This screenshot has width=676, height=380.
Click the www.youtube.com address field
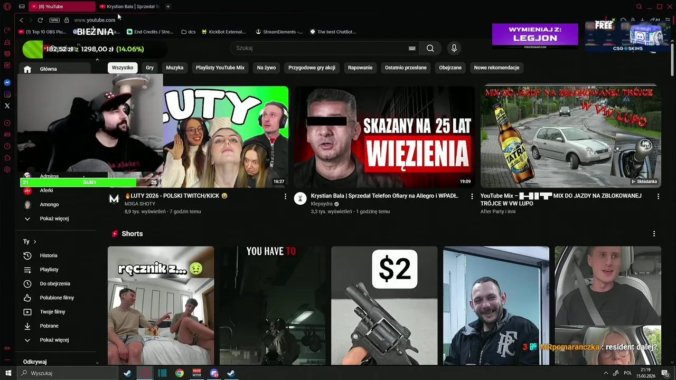click(95, 20)
